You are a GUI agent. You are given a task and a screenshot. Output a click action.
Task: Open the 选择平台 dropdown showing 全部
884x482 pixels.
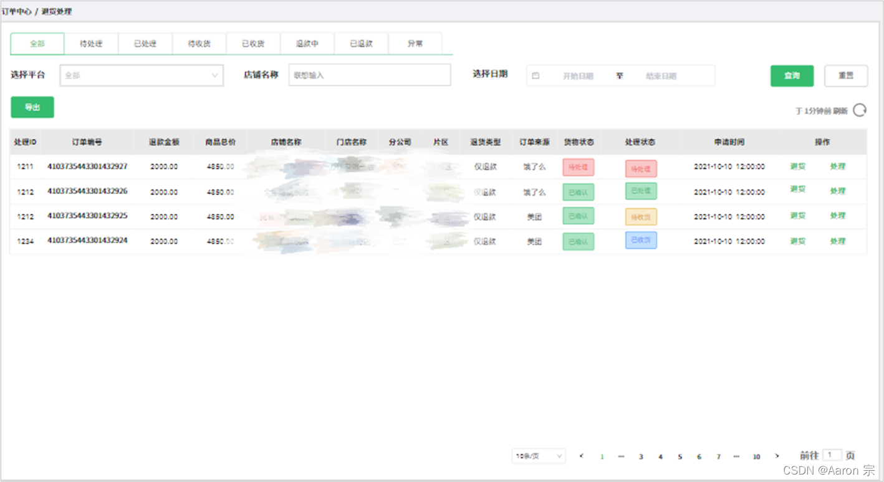(x=142, y=75)
